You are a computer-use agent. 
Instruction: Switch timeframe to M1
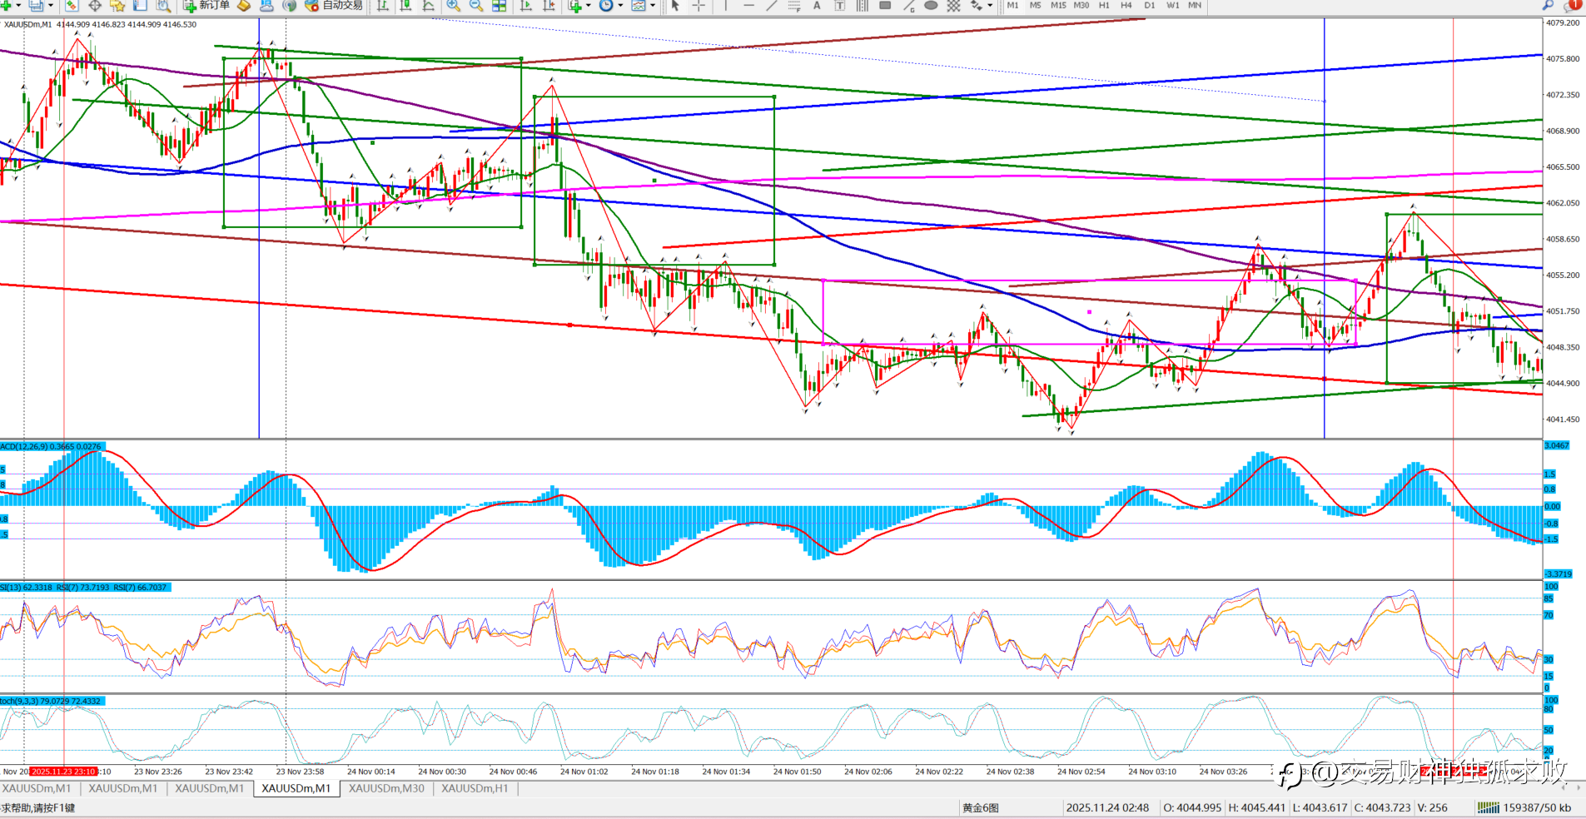point(1012,5)
